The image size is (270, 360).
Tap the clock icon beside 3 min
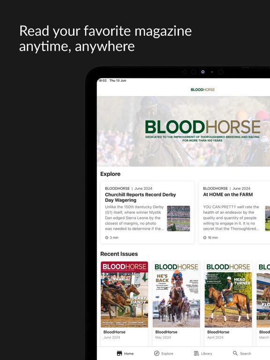106,238
